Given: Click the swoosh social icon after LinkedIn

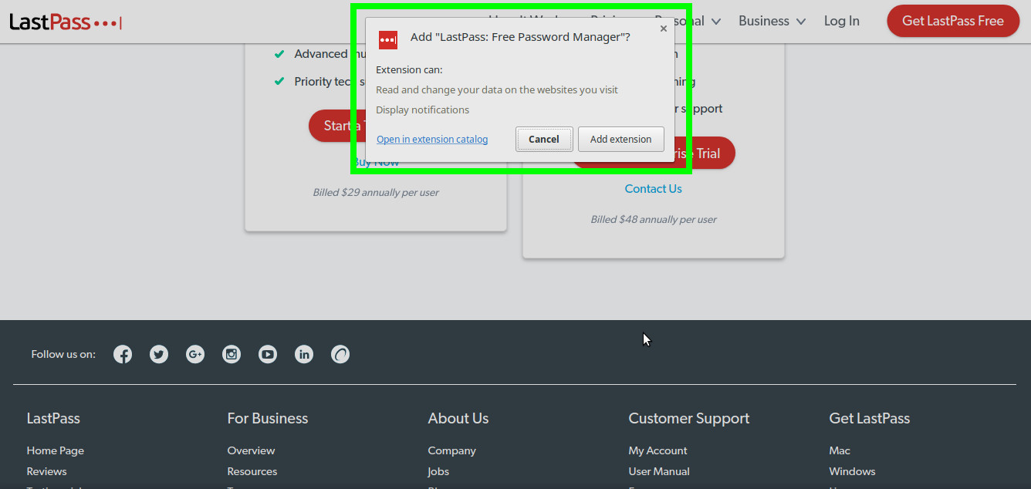Looking at the screenshot, I should [x=340, y=354].
